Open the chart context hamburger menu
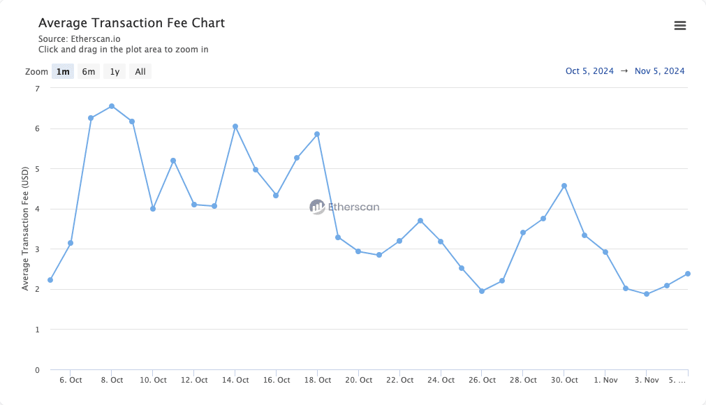706x405 pixels. point(679,26)
